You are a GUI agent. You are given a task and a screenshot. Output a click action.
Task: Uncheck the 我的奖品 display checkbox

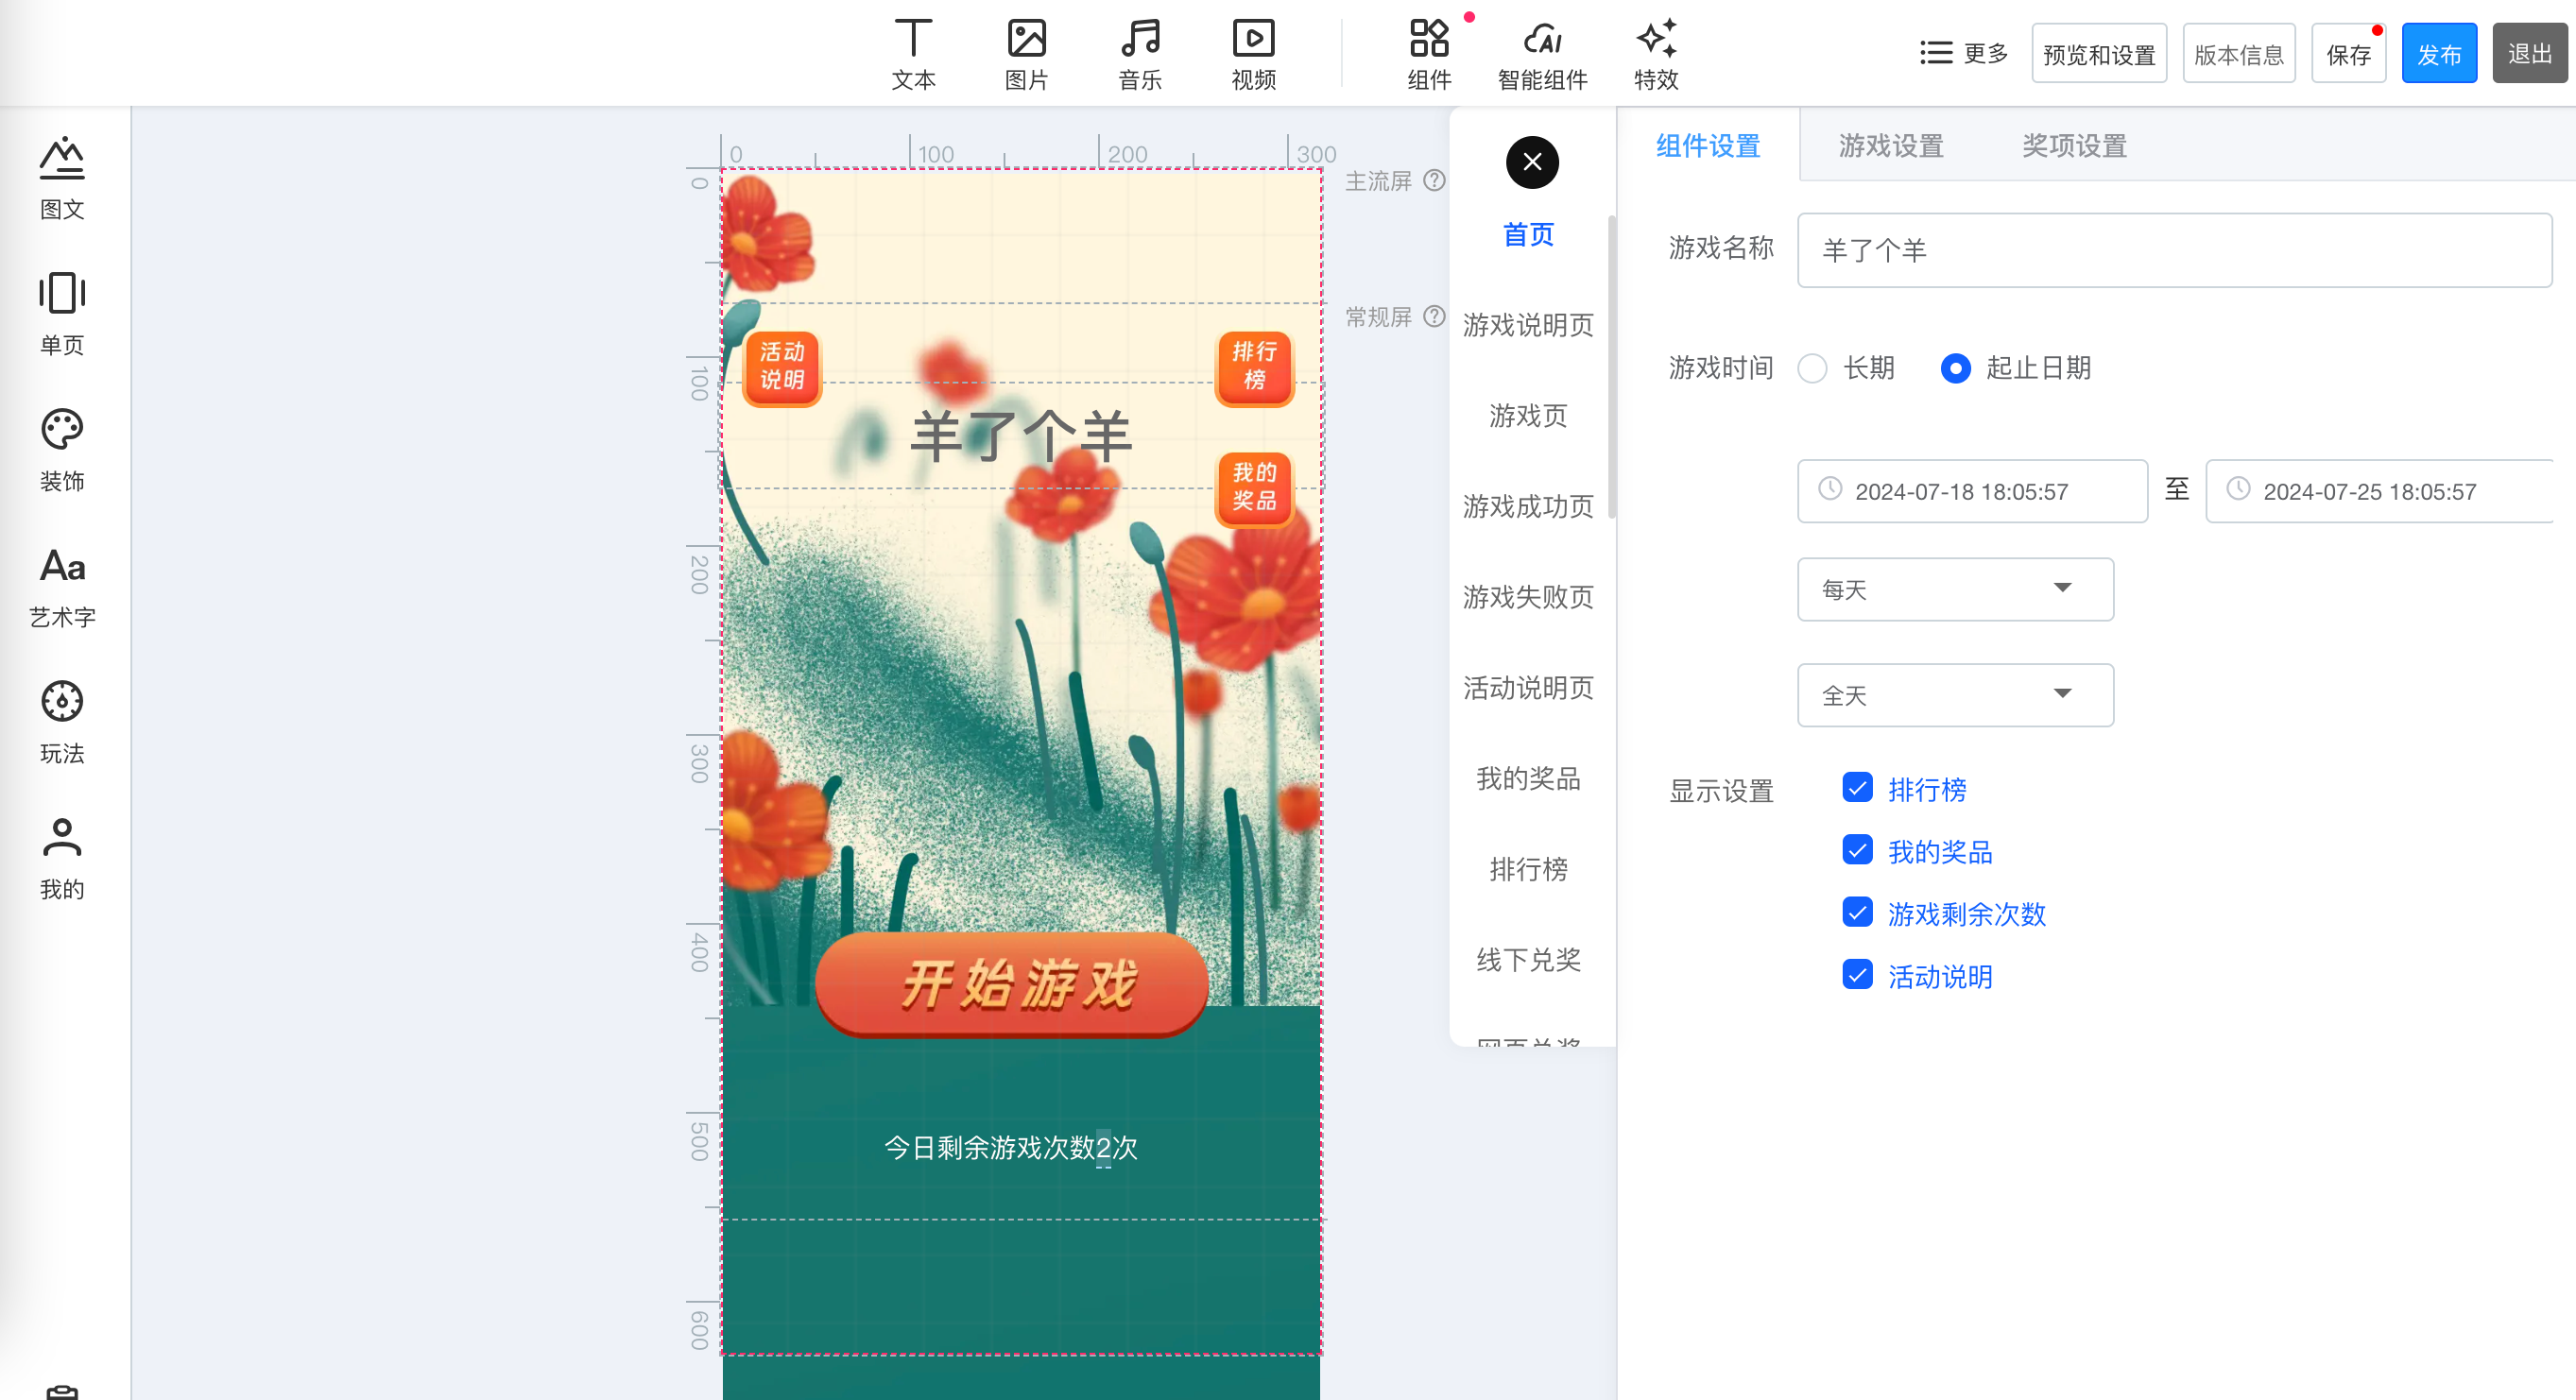1857,850
